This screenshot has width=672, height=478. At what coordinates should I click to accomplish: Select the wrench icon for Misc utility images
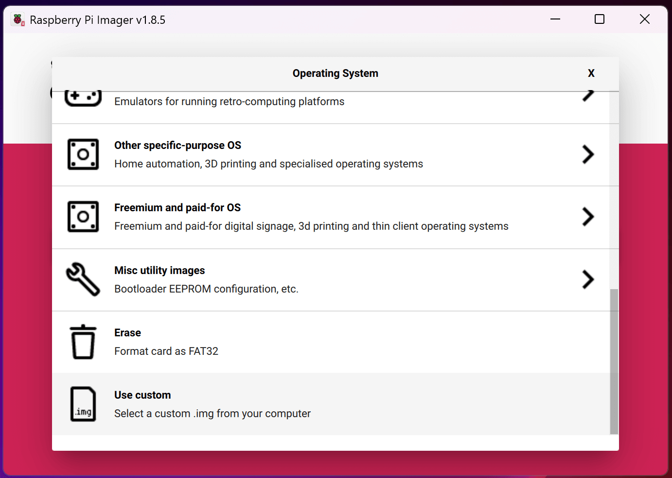point(83,279)
